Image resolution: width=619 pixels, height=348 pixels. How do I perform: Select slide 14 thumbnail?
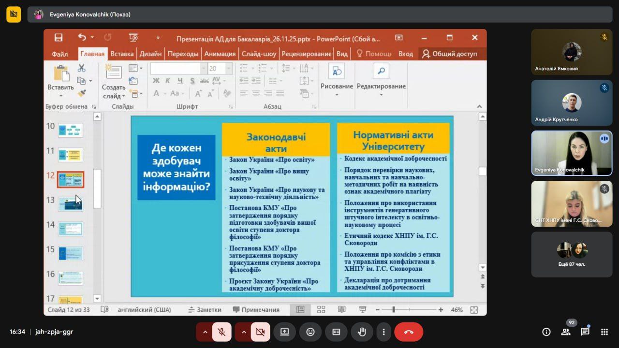point(71,228)
